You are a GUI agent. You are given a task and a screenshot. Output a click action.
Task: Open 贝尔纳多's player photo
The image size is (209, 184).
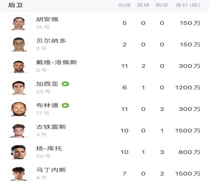coord(19,44)
